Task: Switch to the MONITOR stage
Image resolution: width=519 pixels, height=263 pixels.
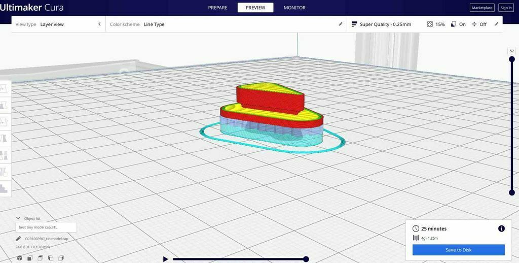Action: point(294,8)
